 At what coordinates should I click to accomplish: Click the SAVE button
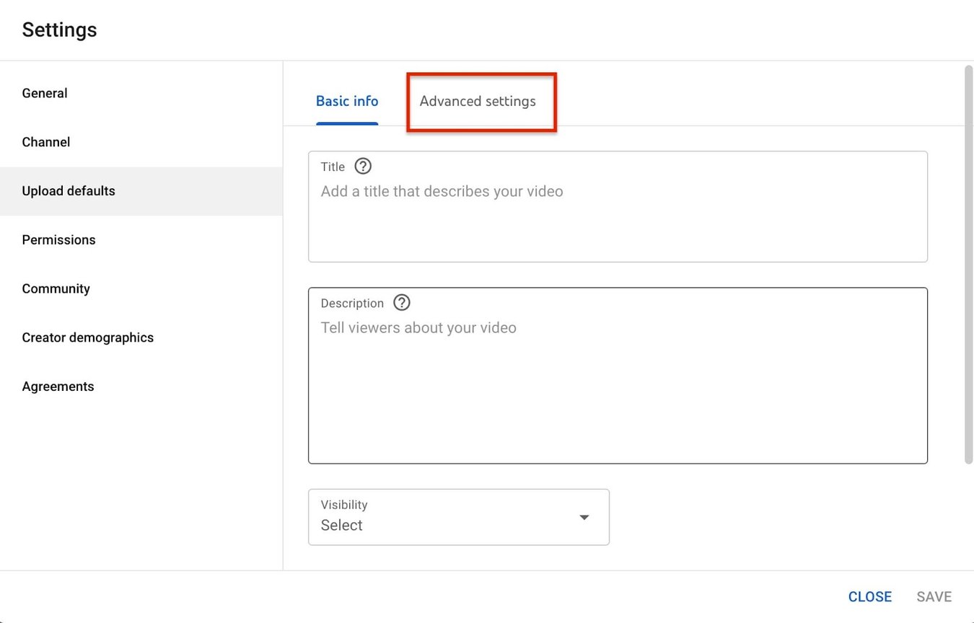click(x=934, y=596)
